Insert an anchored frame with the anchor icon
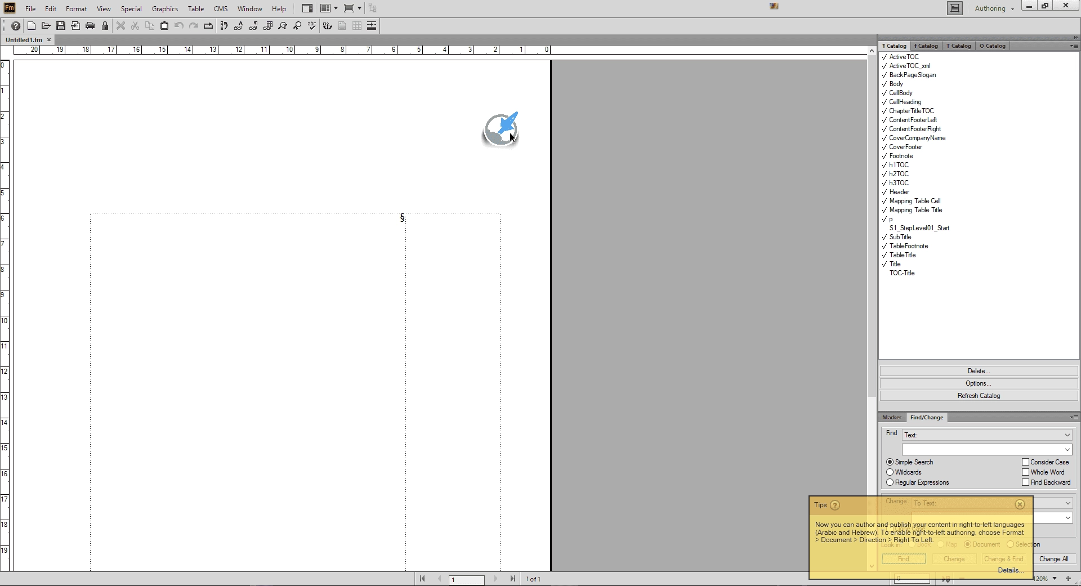Viewport: 1081px width, 586px height. (328, 26)
